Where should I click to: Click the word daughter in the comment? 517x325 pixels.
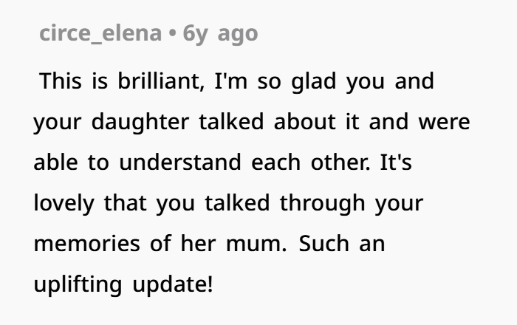pyautogui.click(x=140, y=123)
